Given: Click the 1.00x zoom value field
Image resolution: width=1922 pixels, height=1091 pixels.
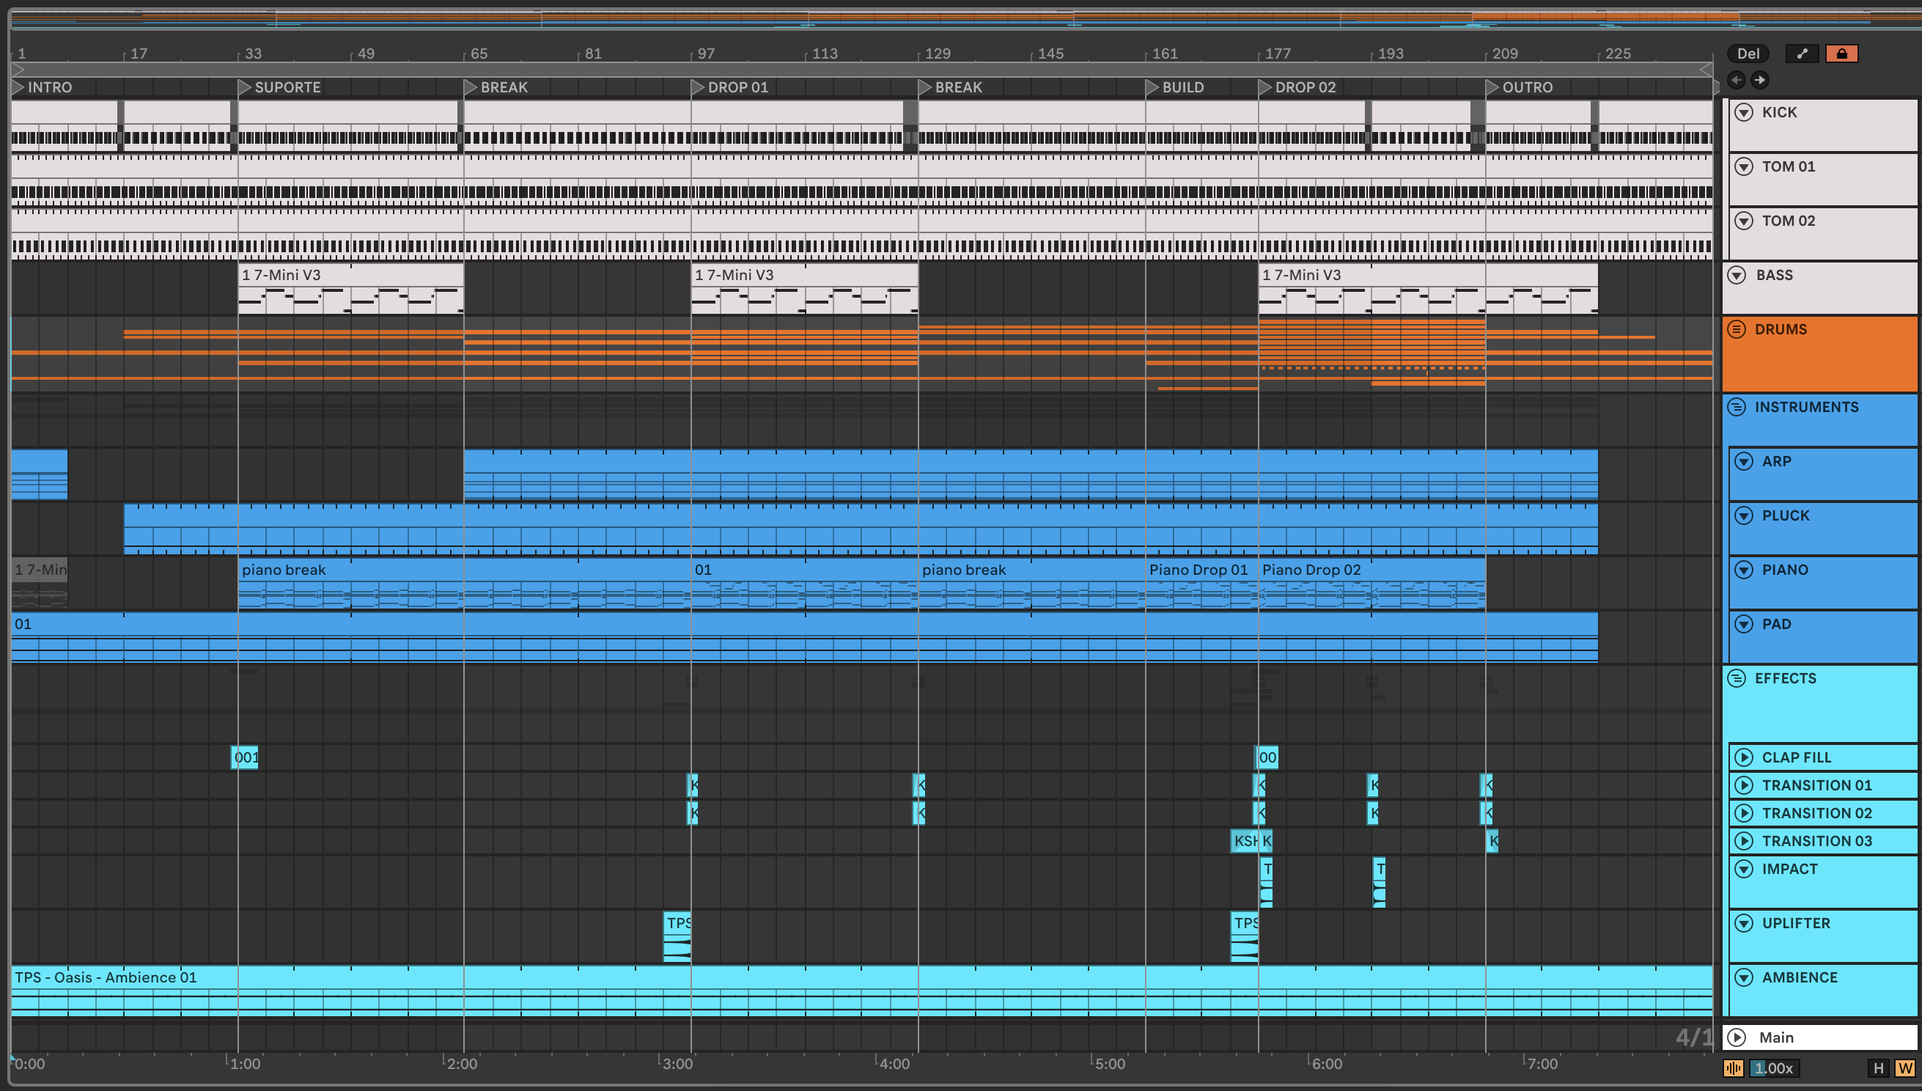Looking at the screenshot, I should [x=1774, y=1068].
